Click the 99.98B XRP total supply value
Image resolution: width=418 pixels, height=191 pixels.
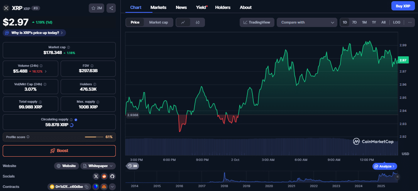tap(30, 107)
